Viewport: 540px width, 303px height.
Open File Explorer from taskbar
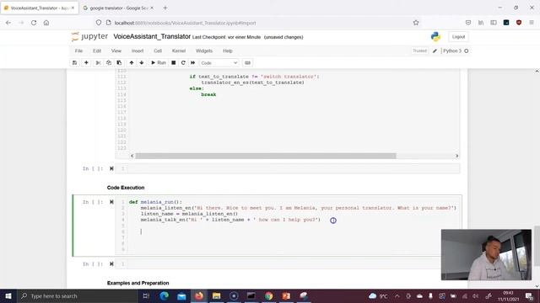click(x=216, y=295)
